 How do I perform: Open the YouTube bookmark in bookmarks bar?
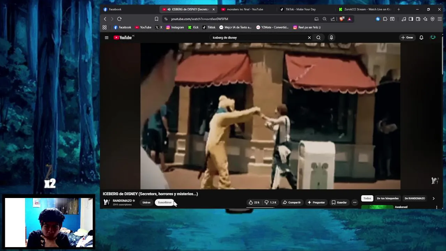tap(143, 27)
